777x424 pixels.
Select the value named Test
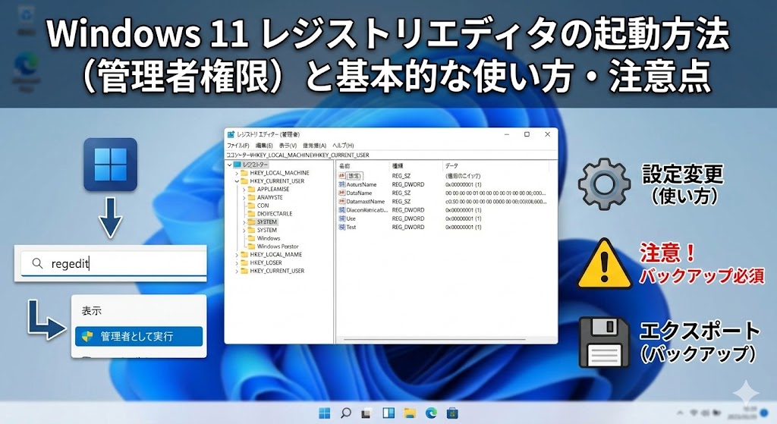pyautogui.click(x=351, y=227)
